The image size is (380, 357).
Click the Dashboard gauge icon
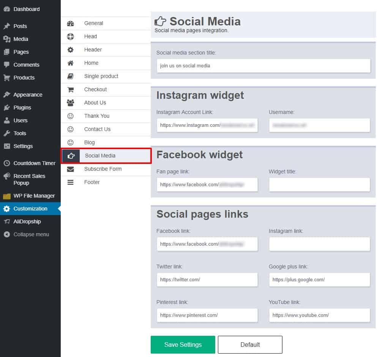(x=7, y=9)
